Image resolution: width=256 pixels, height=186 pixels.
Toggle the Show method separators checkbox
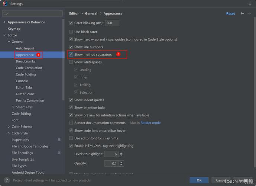[x=71, y=55]
